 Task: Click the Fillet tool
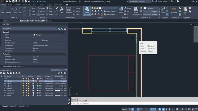pos(49,11)
